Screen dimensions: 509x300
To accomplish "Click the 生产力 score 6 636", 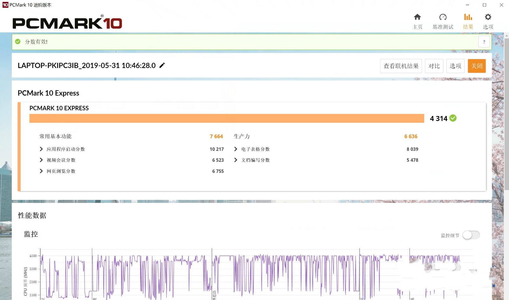I will (x=411, y=136).
